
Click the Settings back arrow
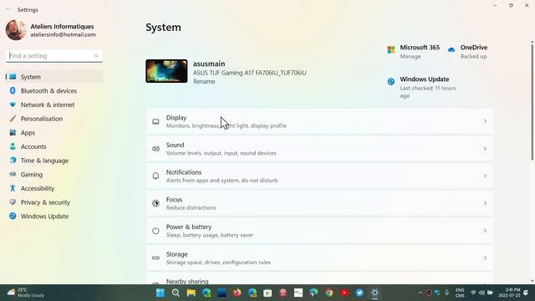[x=8, y=9]
